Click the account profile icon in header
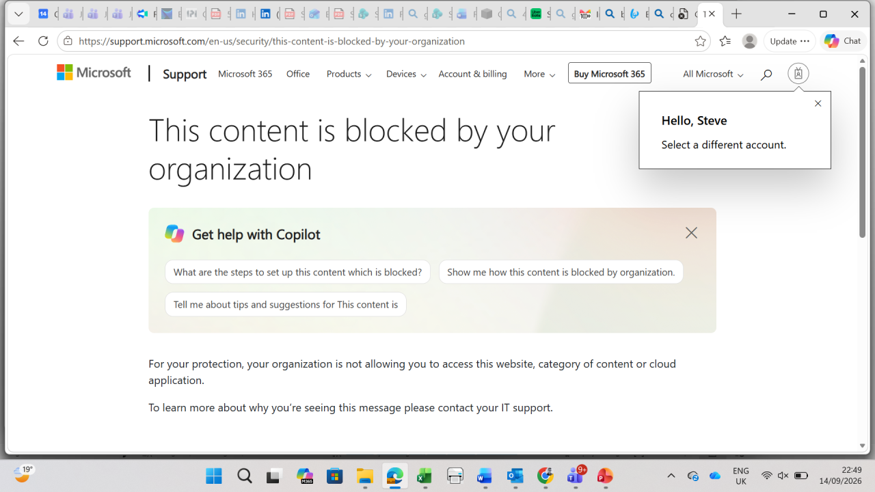Viewport: 875px width, 492px height. 798,73
